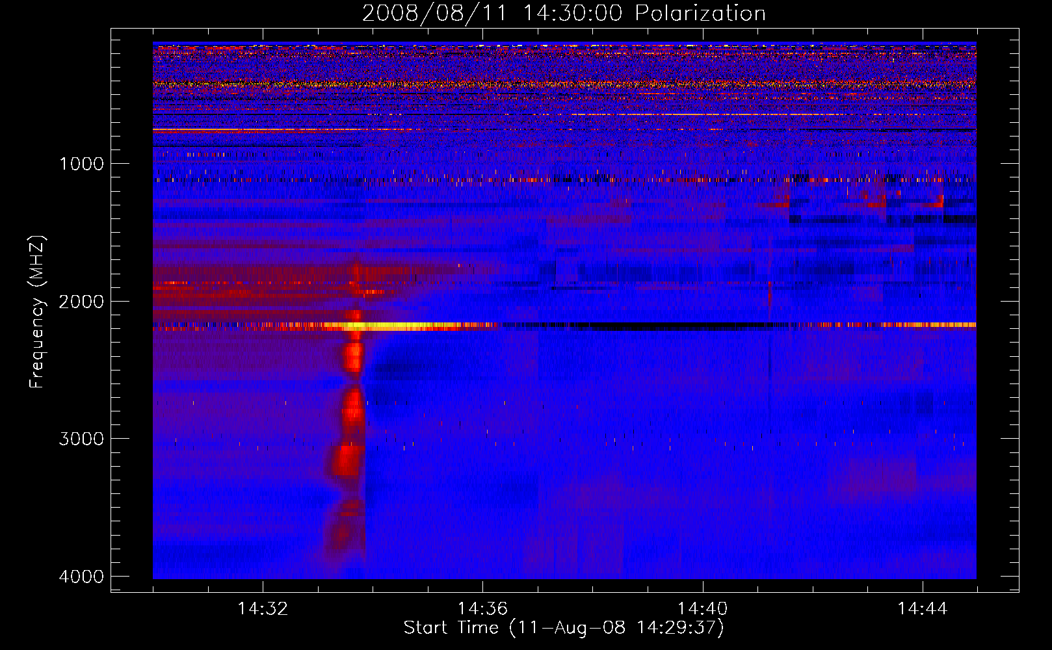The width and height of the screenshot is (1052, 650).
Task: Click the 1000 frequency tick label
Action: (81, 164)
